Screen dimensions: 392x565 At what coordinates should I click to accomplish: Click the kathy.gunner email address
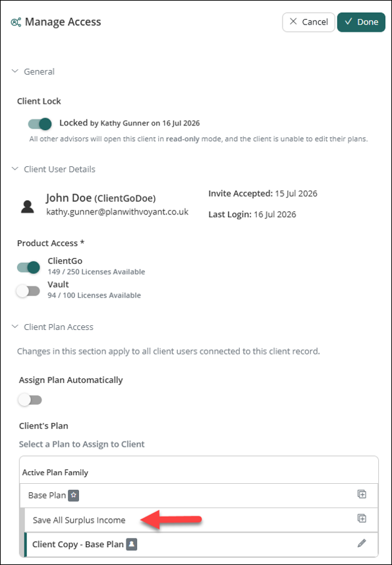pos(117,211)
